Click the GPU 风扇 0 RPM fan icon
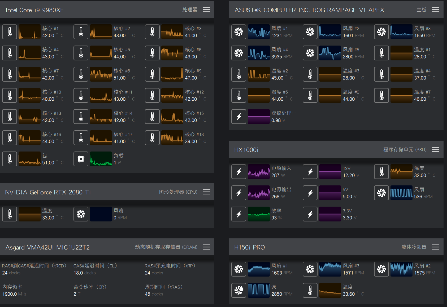Image resolution: width=447 pixels, height=307 pixels. [x=81, y=214]
